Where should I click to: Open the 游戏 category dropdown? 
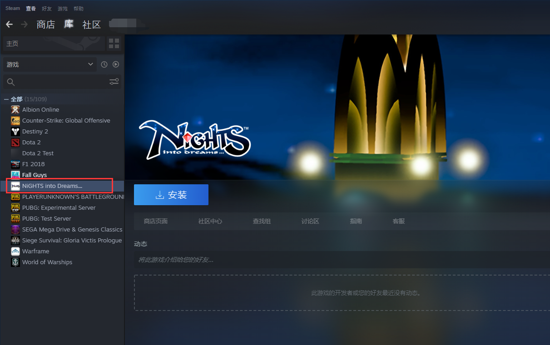click(50, 64)
